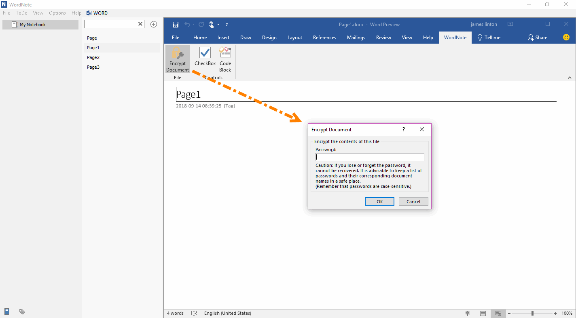Viewport: 576px width, 318px height.
Task: Select Page2 in the page list
Action: click(x=122, y=57)
